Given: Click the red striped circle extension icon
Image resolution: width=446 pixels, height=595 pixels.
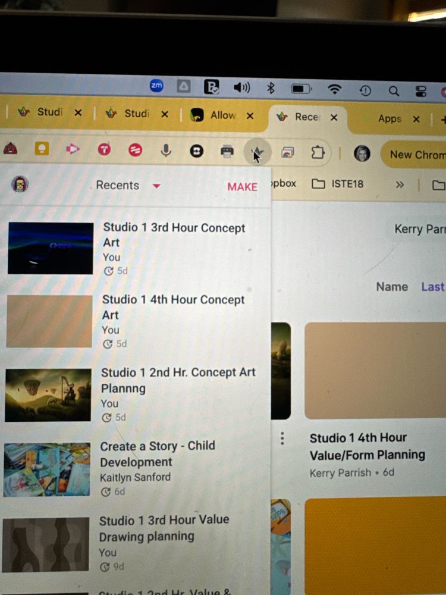Looking at the screenshot, I should 135,151.
